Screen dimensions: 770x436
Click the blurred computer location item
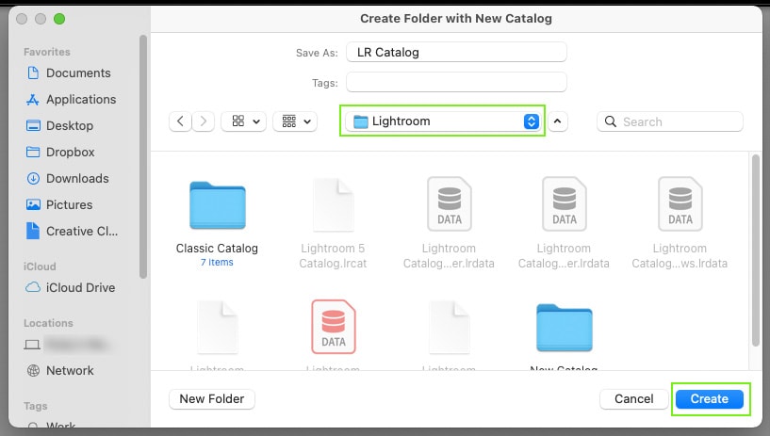click(x=67, y=345)
